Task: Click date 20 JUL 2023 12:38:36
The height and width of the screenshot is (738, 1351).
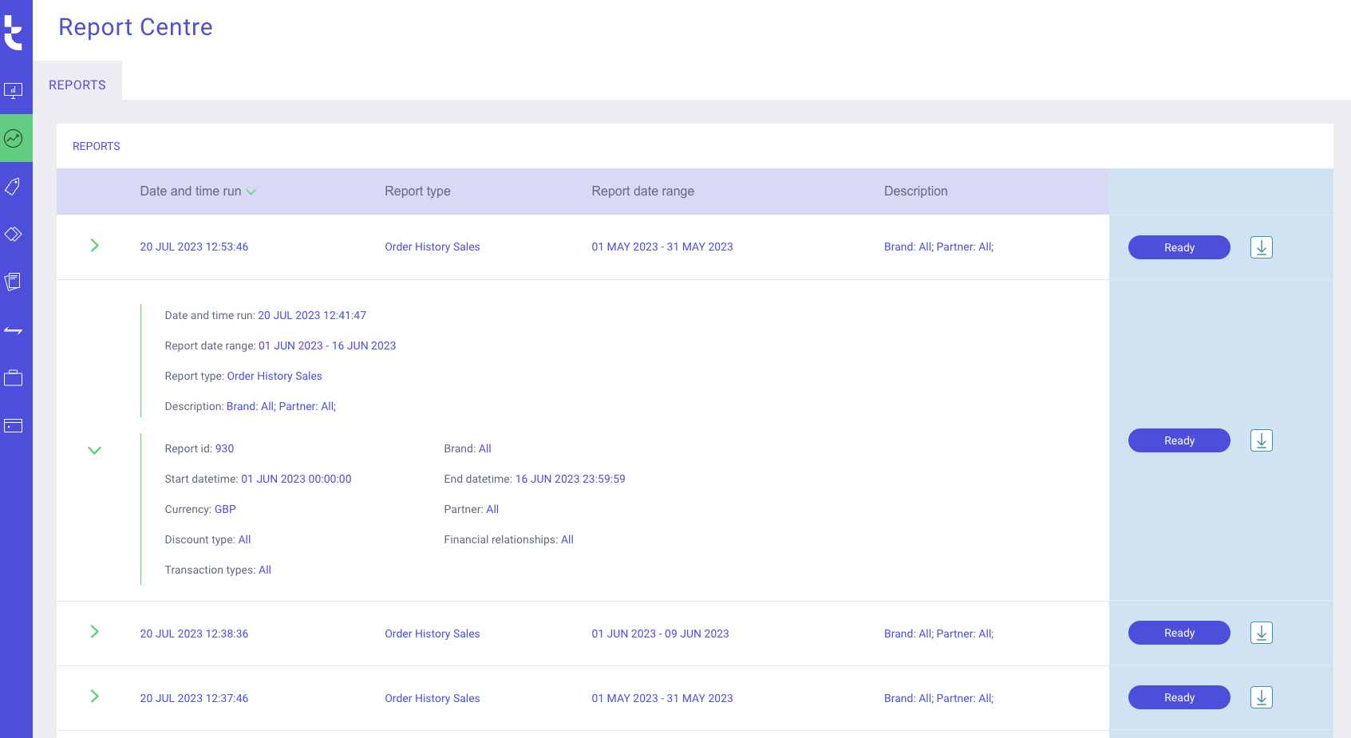Action: click(x=194, y=633)
